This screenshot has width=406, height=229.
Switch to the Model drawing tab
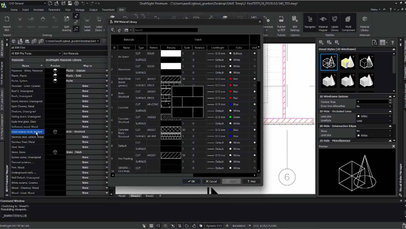(x=122, y=196)
